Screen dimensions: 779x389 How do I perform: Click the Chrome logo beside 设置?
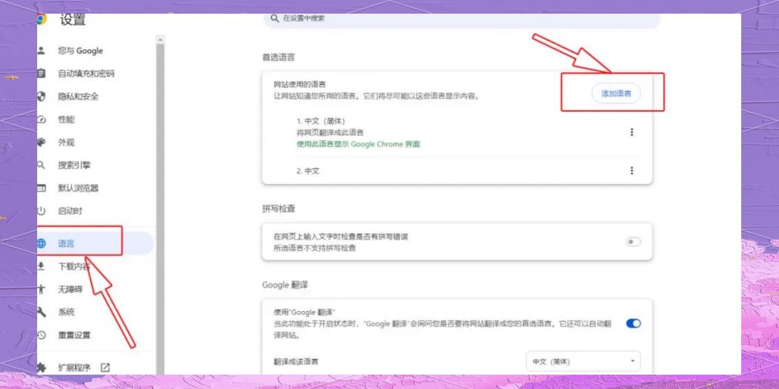(41, 19)
